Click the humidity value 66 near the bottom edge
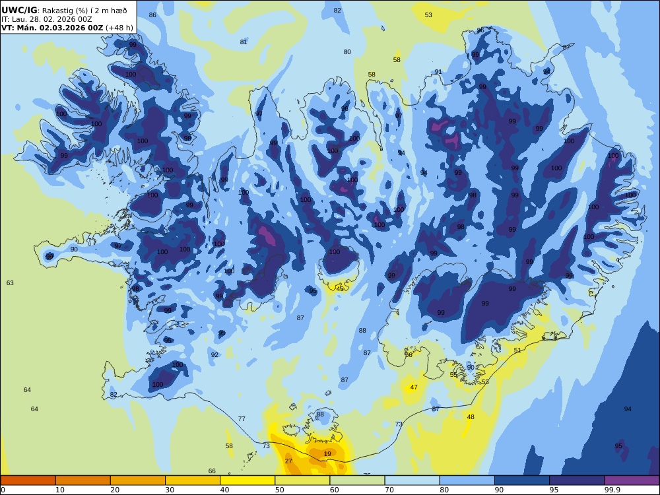Screen dimensions: 660x495 pos(212,471)
